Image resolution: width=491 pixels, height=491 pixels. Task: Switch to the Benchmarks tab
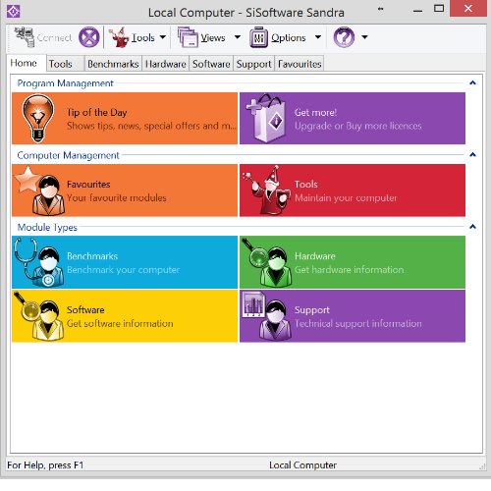click(x=113, y=64)
